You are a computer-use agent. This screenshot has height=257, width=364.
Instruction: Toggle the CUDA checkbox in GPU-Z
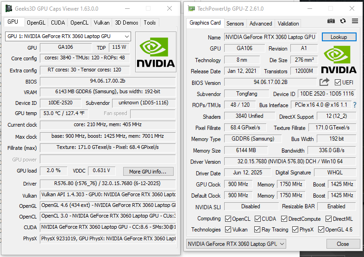[x=257, y=219]
